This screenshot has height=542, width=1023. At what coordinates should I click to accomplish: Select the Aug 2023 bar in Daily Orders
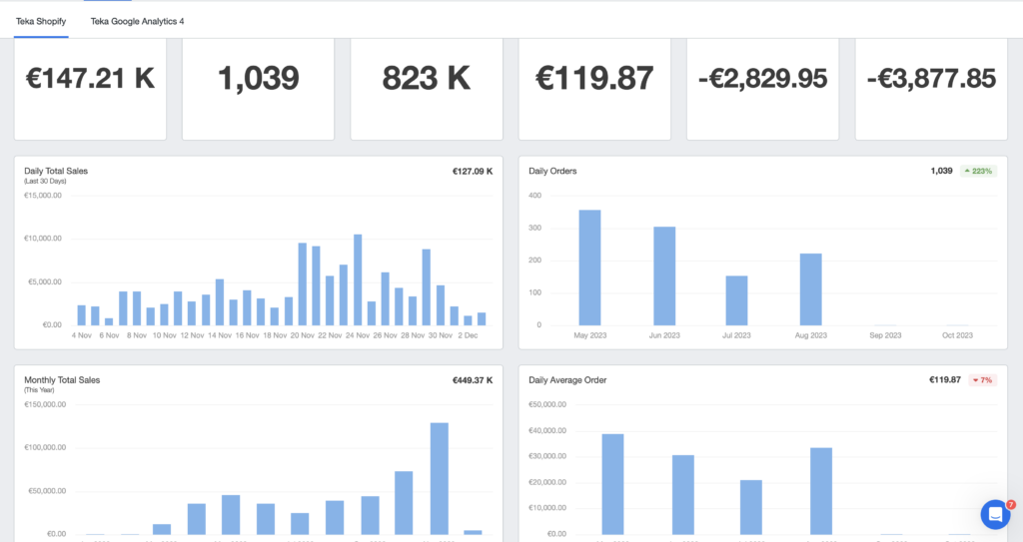(x=810, y=289)
